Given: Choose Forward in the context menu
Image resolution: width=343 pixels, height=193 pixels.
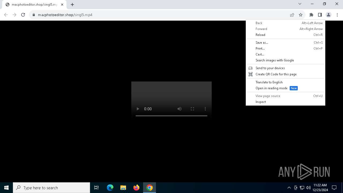Looking at the screenshot, I should 285,29.
